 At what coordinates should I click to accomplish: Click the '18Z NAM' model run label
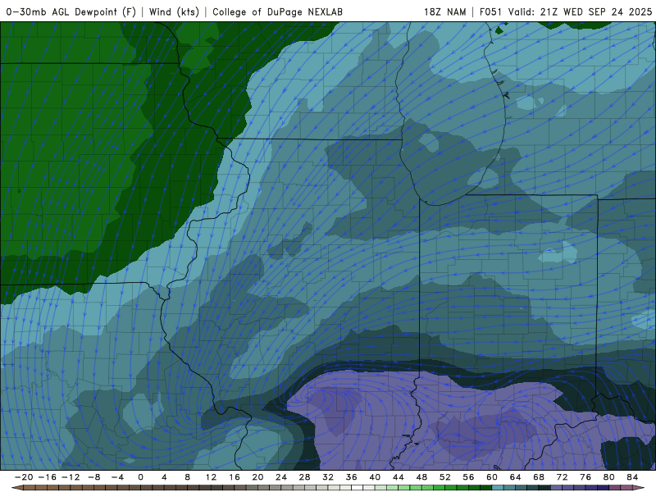pos(444,11)
